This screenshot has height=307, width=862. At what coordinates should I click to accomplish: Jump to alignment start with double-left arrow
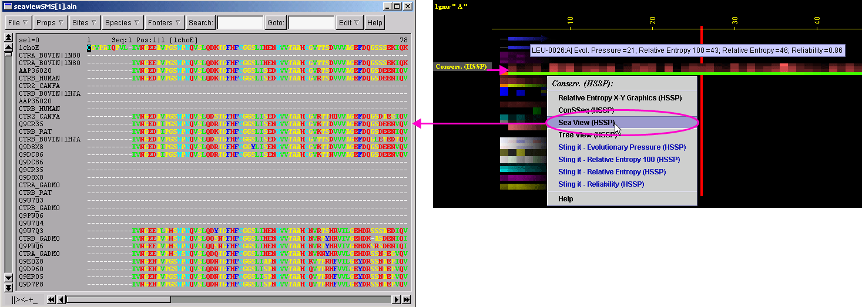pyautogui.click(x=52, y=299)
